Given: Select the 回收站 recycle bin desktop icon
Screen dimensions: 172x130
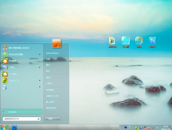Looking at the screenshot, I should tap(152, 42).
